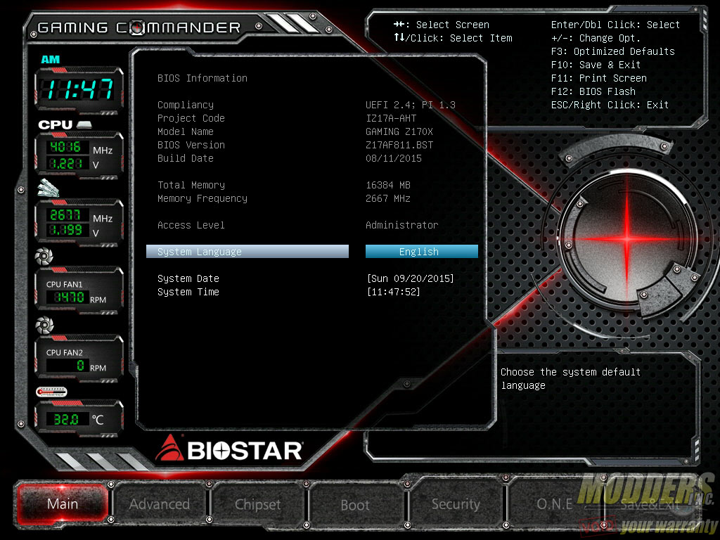This screenshot has height=540, width=720.
Task: Click the Project Code value IZ17A-AHT
Action: [391, 118]
